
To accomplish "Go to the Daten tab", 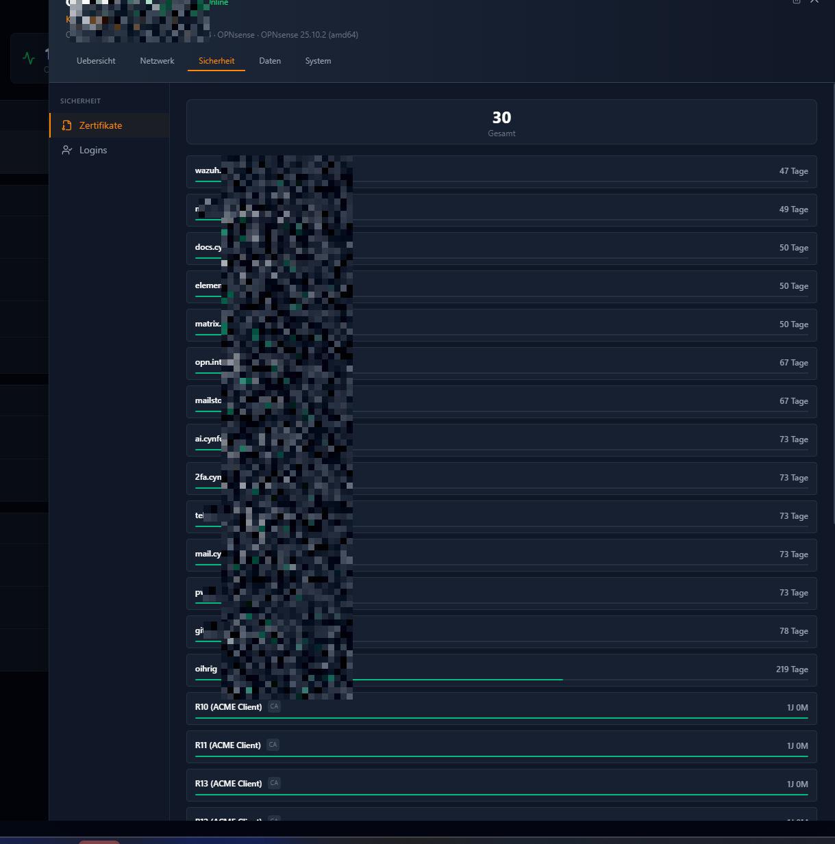I will (270, 61).
